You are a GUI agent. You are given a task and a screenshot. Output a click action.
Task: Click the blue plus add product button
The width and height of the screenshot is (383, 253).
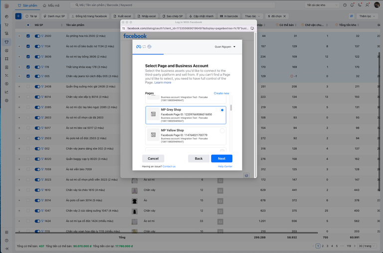click(18, 16)
